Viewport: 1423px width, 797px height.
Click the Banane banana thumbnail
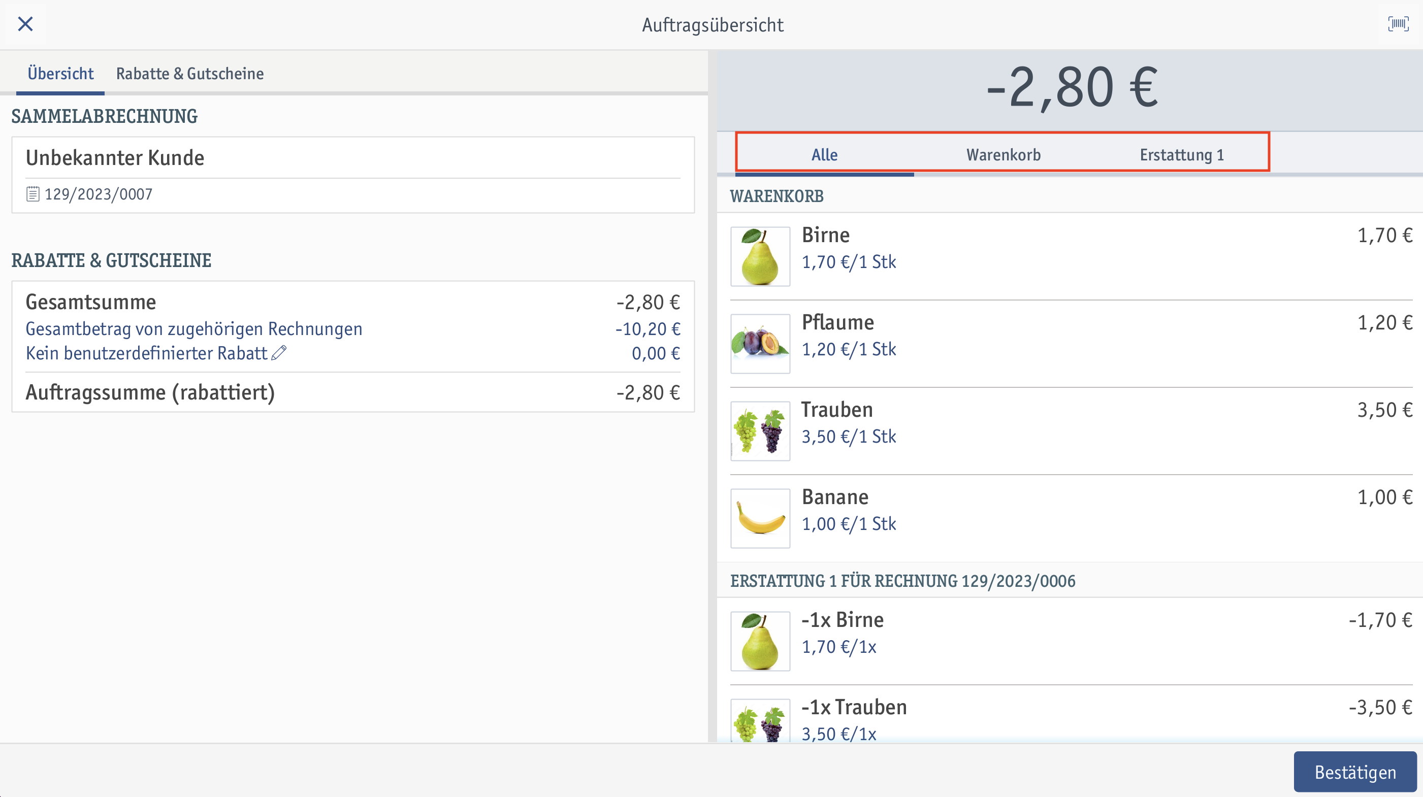760,518
